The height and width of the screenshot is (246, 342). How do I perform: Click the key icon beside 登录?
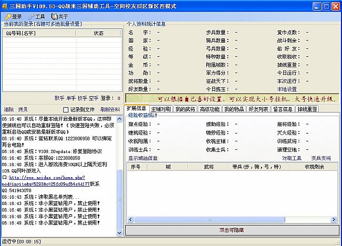8,17
